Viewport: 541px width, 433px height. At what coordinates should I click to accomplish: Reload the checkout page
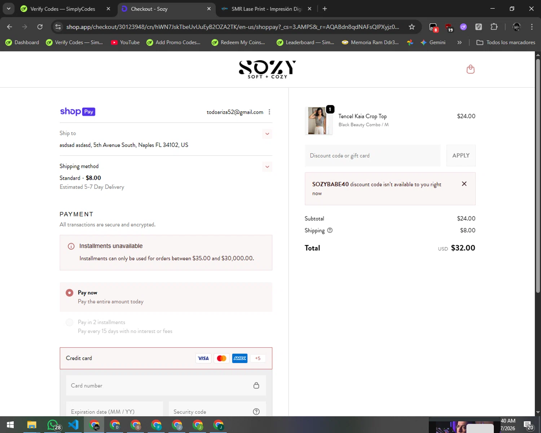pyautogui.click(x=40, y=27)
